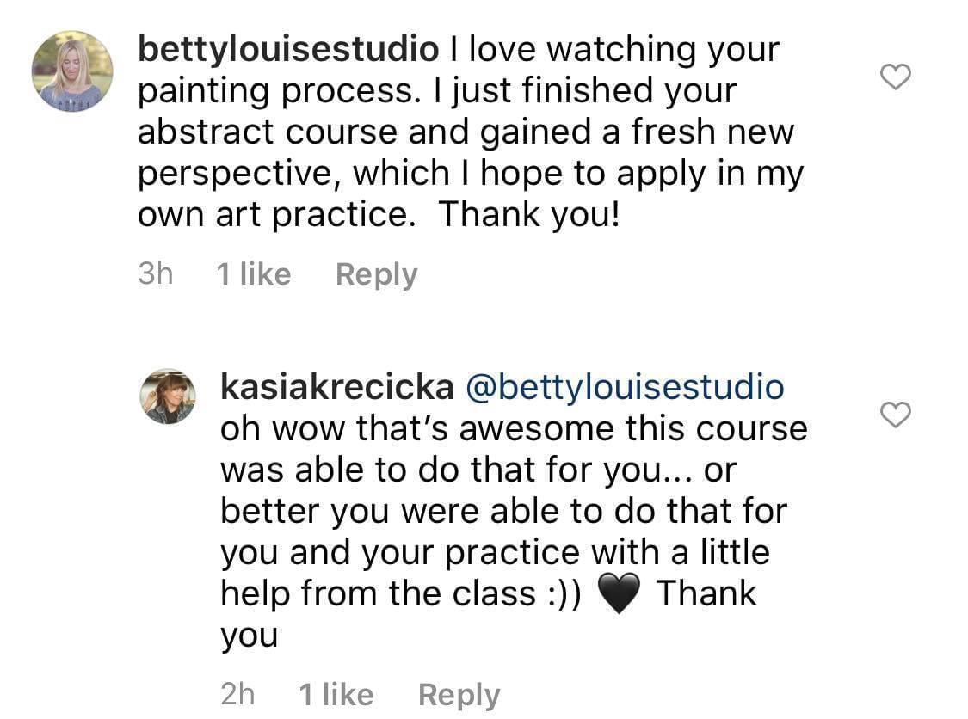Image resolution: width=968 pixels, height=719 pixels.
Task: Open bettylouisestudio's profile picture
Action: click(72, 71)
